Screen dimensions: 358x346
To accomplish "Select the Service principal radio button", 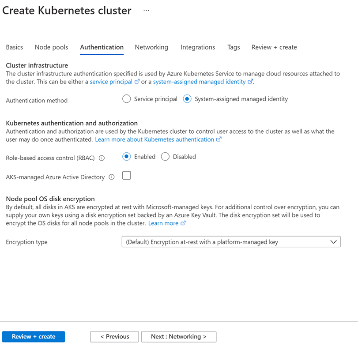I will tap(127, 99).
